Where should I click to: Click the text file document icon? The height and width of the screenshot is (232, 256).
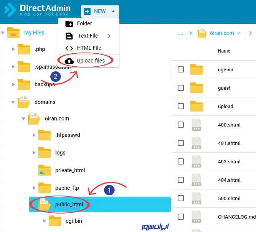tap(69, 36)
